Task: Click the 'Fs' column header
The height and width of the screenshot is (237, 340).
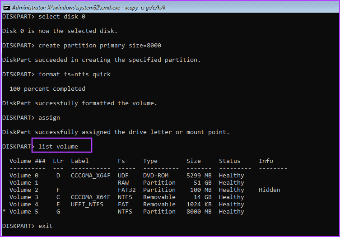Action: click(121, 161)
